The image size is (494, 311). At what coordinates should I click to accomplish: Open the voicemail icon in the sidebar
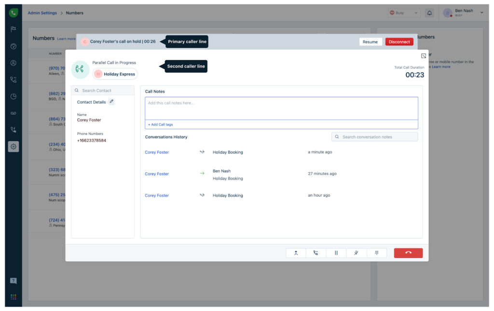point(14,113)
